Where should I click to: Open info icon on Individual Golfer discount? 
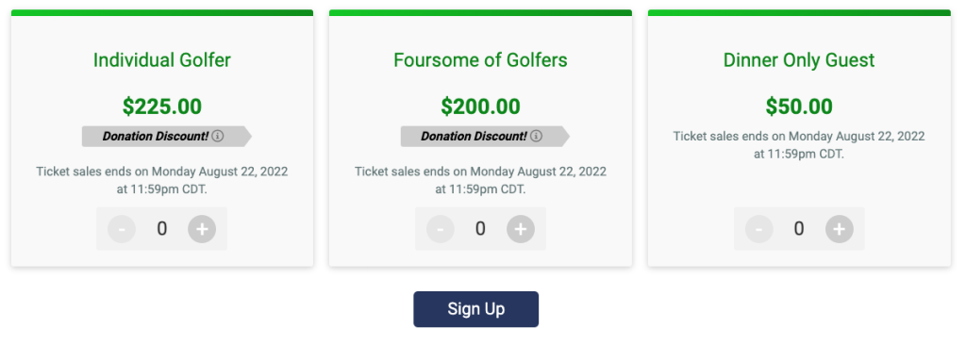(218, 136)
